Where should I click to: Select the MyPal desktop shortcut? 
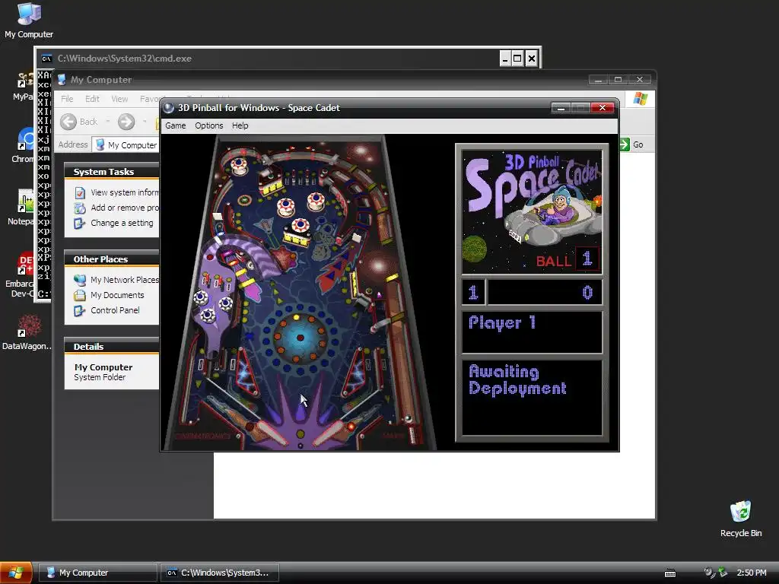tap(23, 84)
